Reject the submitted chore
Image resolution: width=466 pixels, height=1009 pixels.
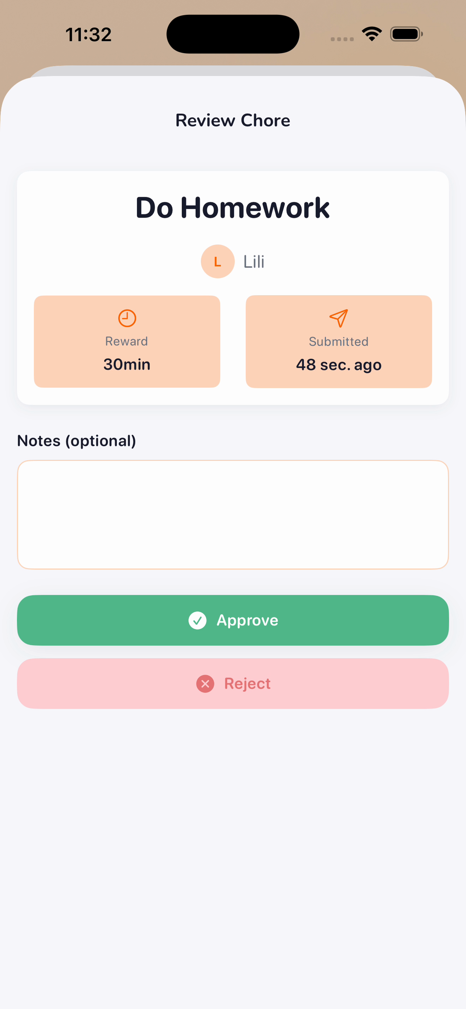coord(233,684)
